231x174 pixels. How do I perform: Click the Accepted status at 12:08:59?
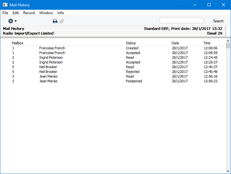133,53
